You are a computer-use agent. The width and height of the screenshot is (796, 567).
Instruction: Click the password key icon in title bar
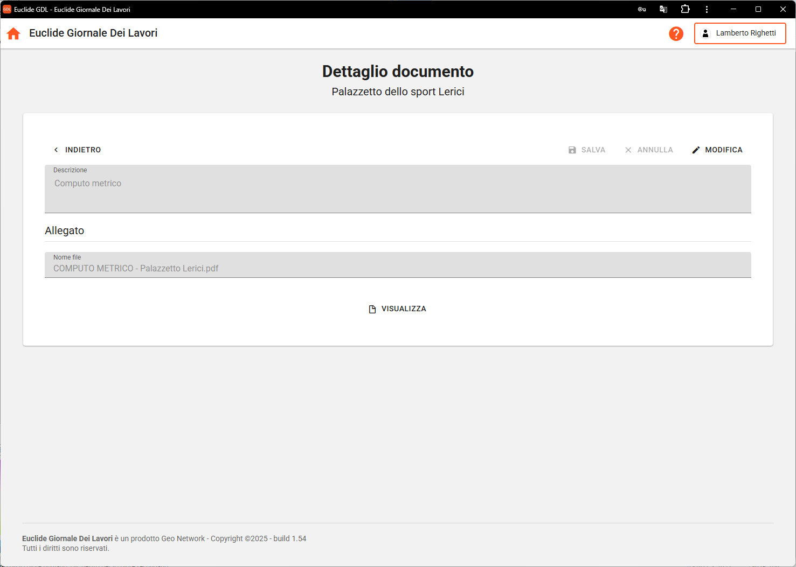click(641, 9)
